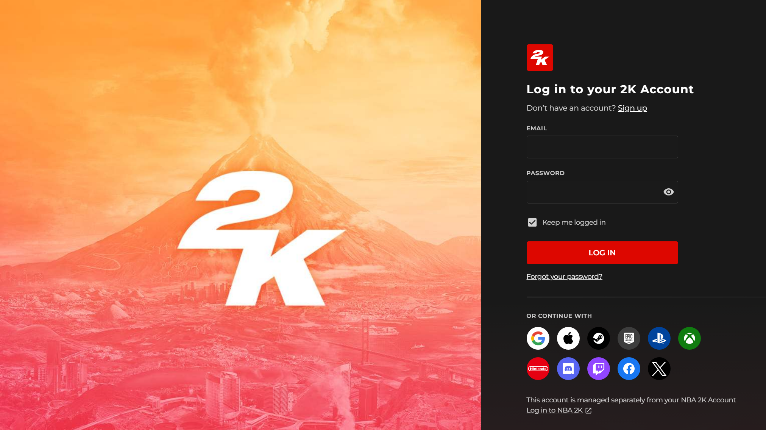The height and width of the screenshot is (430, 766).
Task: Select the PlayStation login icon
Action: (x=659, y=338)
